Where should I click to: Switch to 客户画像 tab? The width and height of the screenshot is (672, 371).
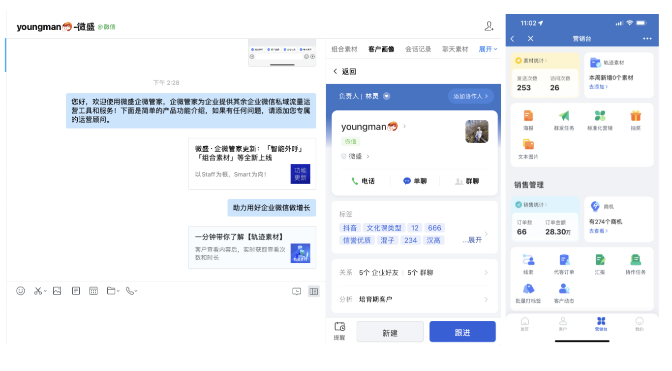point(381,49)
